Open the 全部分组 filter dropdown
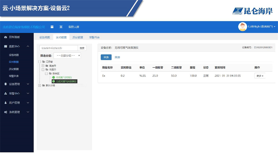 tap(67, 56)
